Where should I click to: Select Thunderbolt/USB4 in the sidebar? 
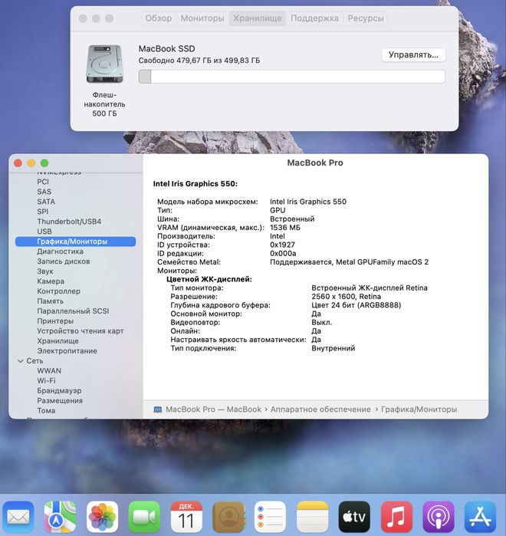tap(69, 222)
